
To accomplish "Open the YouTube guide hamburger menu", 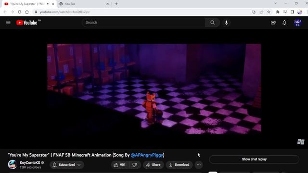I will (x=8, y=23).
